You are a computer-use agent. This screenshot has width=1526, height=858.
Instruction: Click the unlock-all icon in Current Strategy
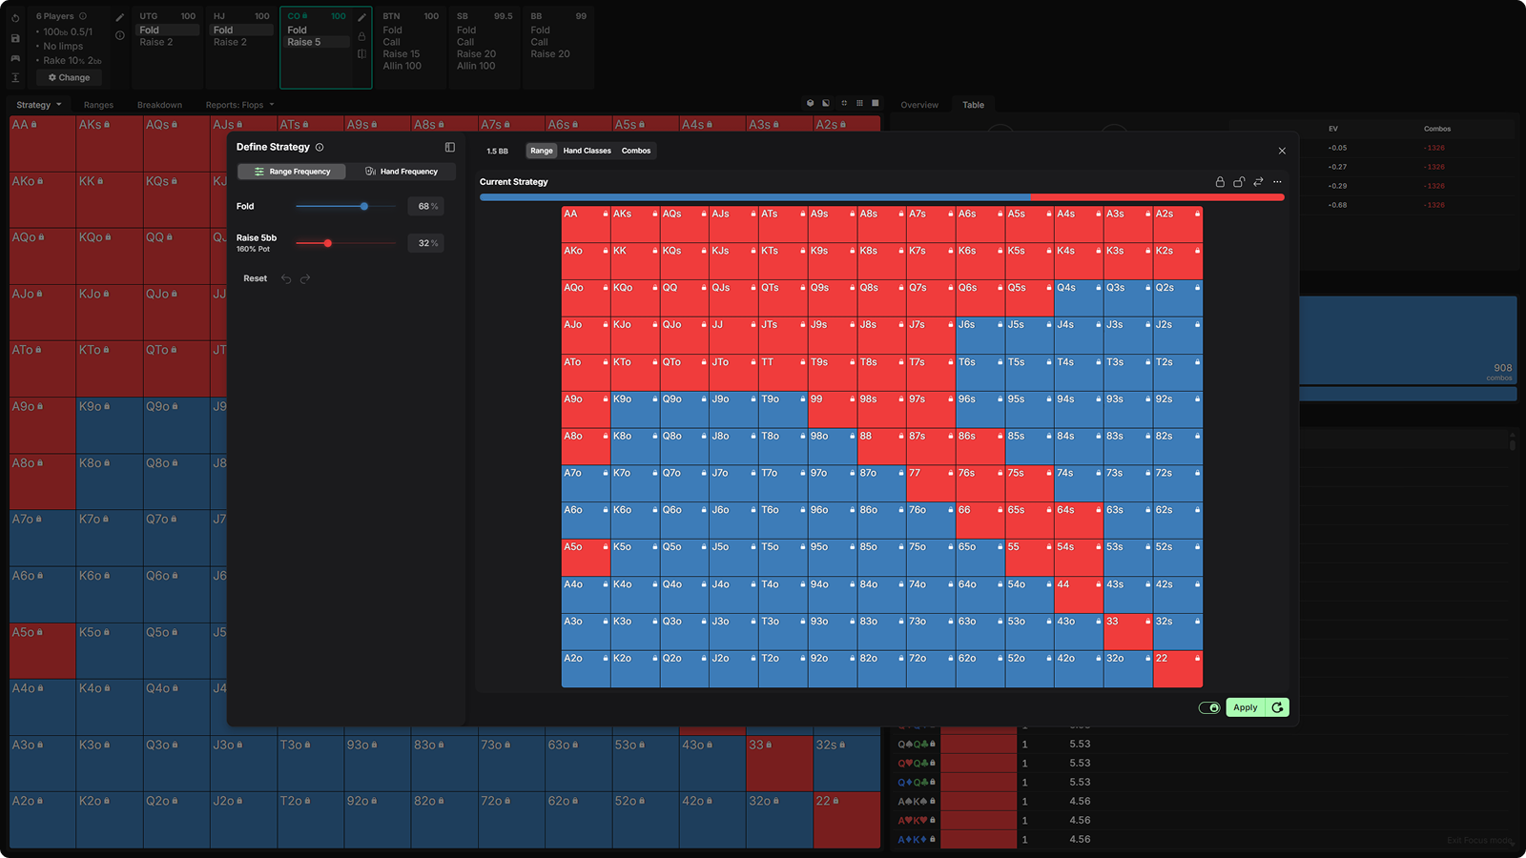click(1239, 182)
